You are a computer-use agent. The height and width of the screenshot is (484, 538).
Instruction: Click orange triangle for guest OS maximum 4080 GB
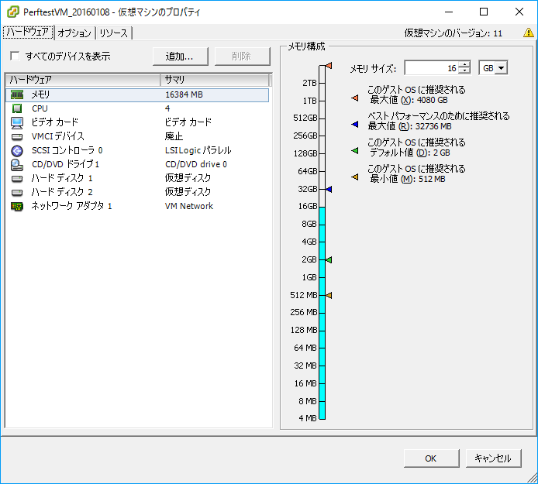[355, 98]
